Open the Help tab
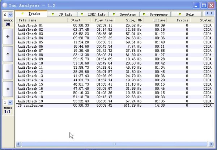 186,14
